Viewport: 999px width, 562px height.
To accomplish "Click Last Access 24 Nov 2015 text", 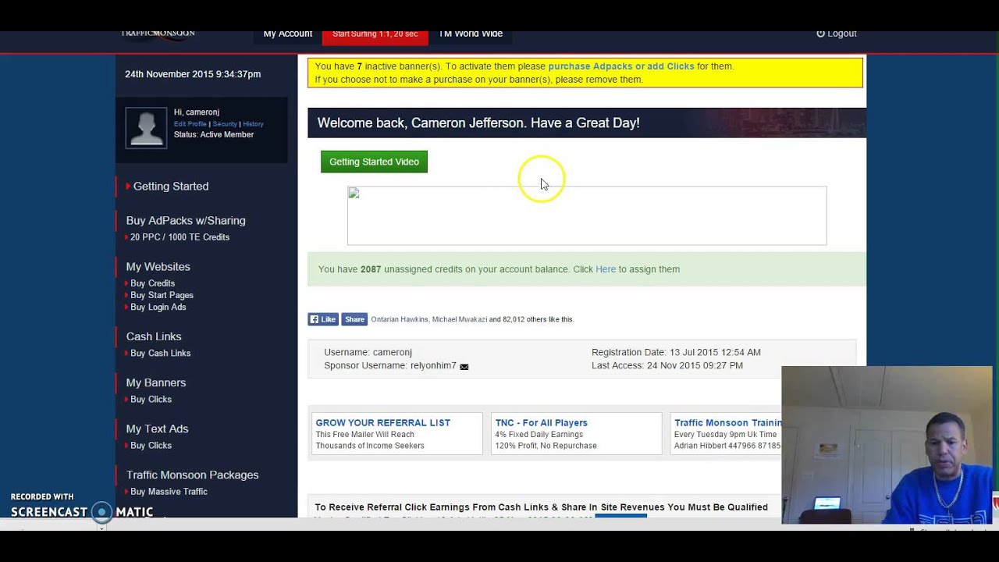I will (x=667, y=365).
